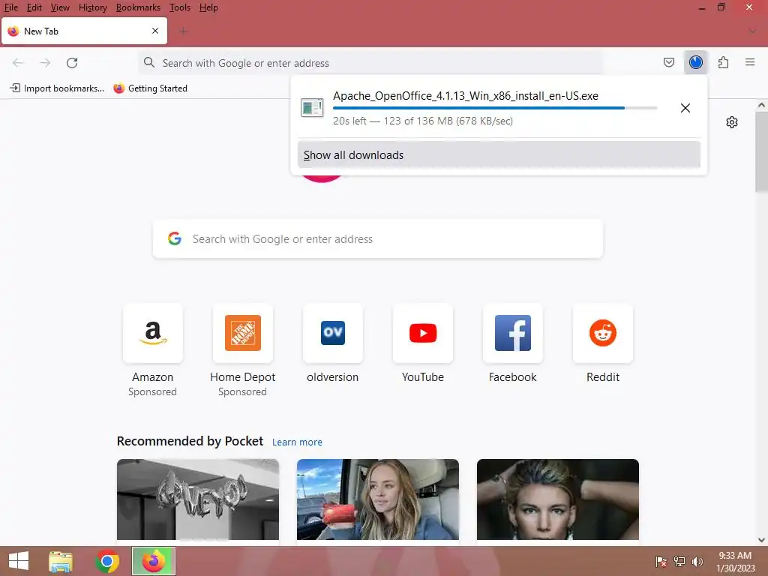The height and width of the screenshot is (576, 768).
Task: Click the Forward navigation arrow
Action: (45, 63)
